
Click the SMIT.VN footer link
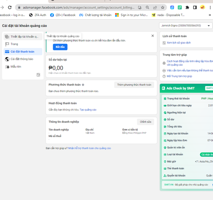(x=169, y=185)
